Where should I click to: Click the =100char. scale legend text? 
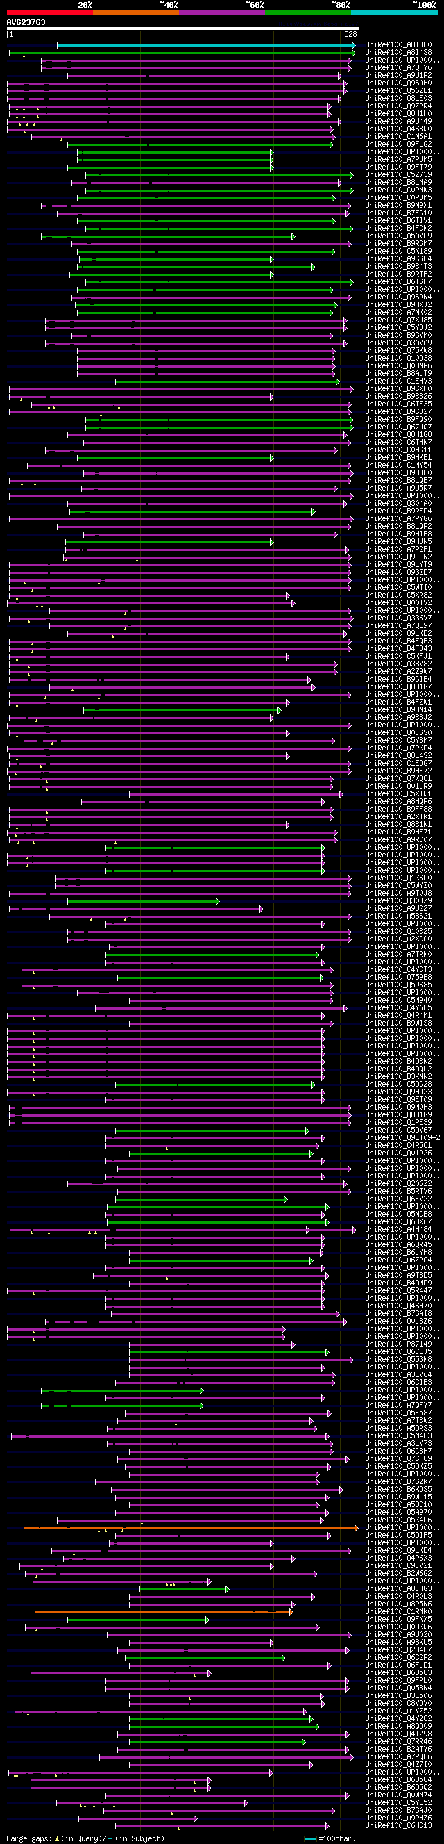[336, 1838]
